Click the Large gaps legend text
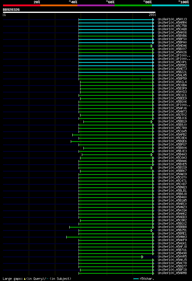192x281 pixels. click(37, 279)
